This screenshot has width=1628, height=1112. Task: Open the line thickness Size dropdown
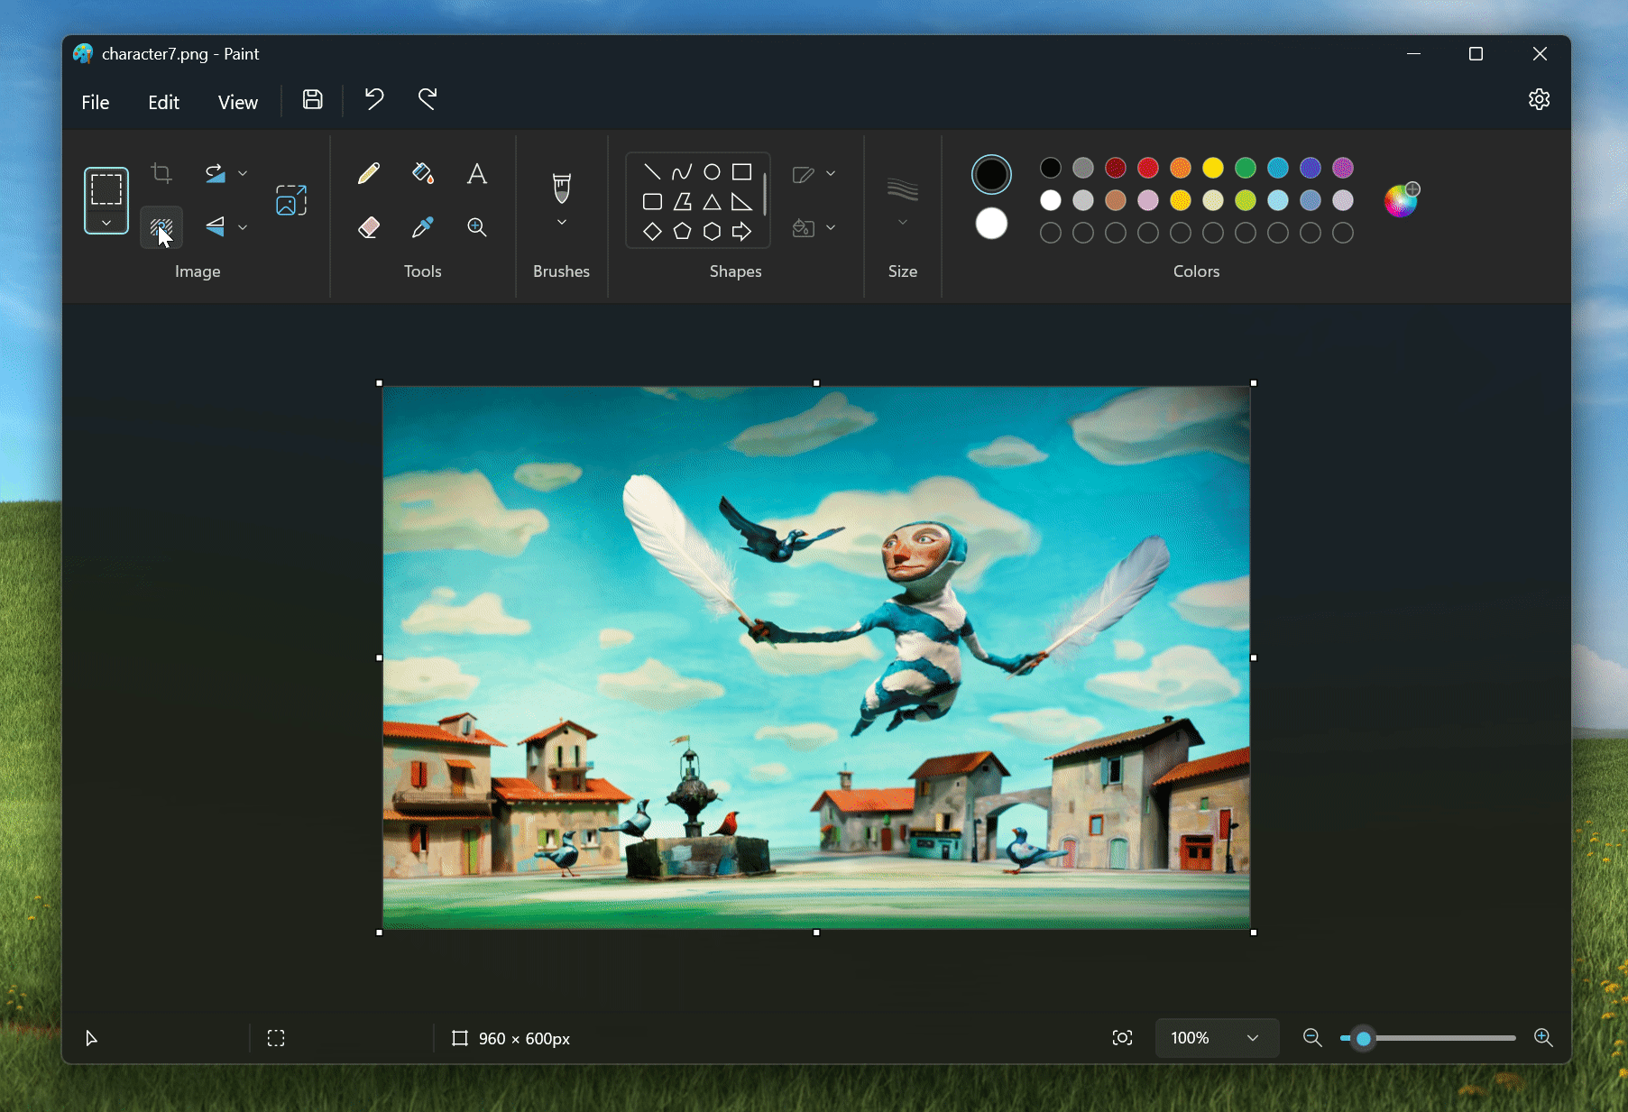(901, 221)
